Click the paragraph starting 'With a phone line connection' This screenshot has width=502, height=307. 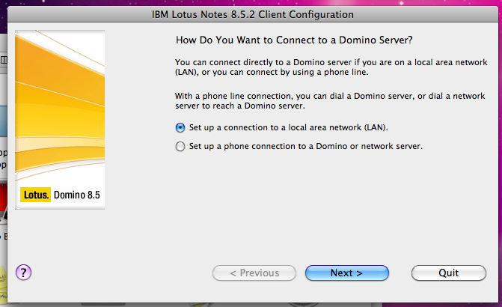click(x=330, y=100)
